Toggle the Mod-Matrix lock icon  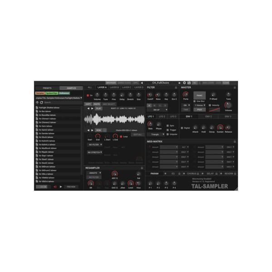click(x=235, y=141)
